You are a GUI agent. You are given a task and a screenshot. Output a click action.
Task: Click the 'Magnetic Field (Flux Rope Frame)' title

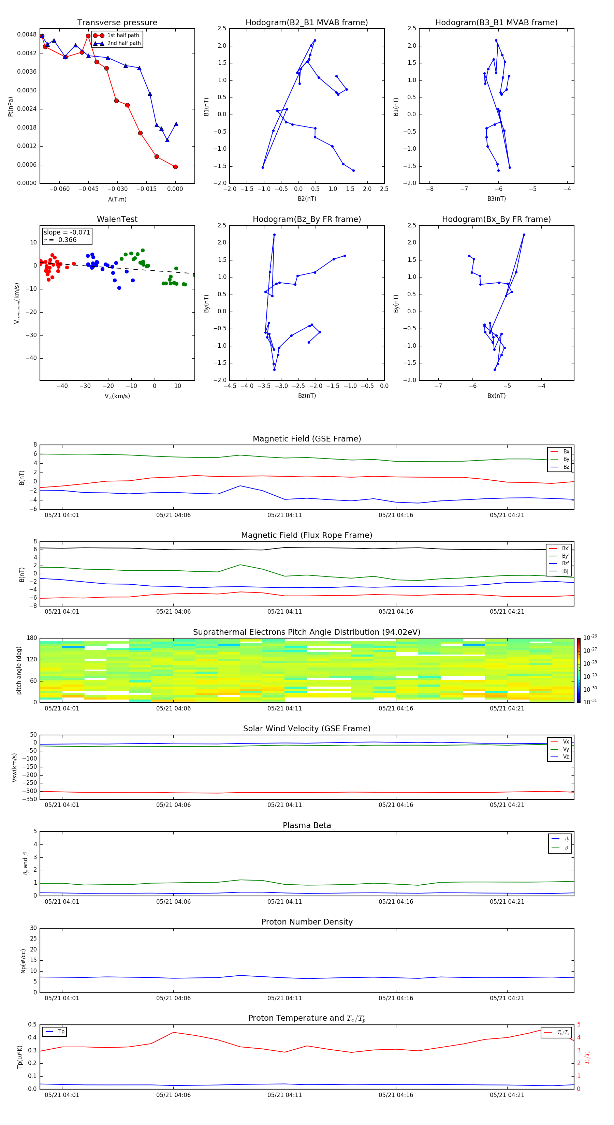click(x=307, y=536)
